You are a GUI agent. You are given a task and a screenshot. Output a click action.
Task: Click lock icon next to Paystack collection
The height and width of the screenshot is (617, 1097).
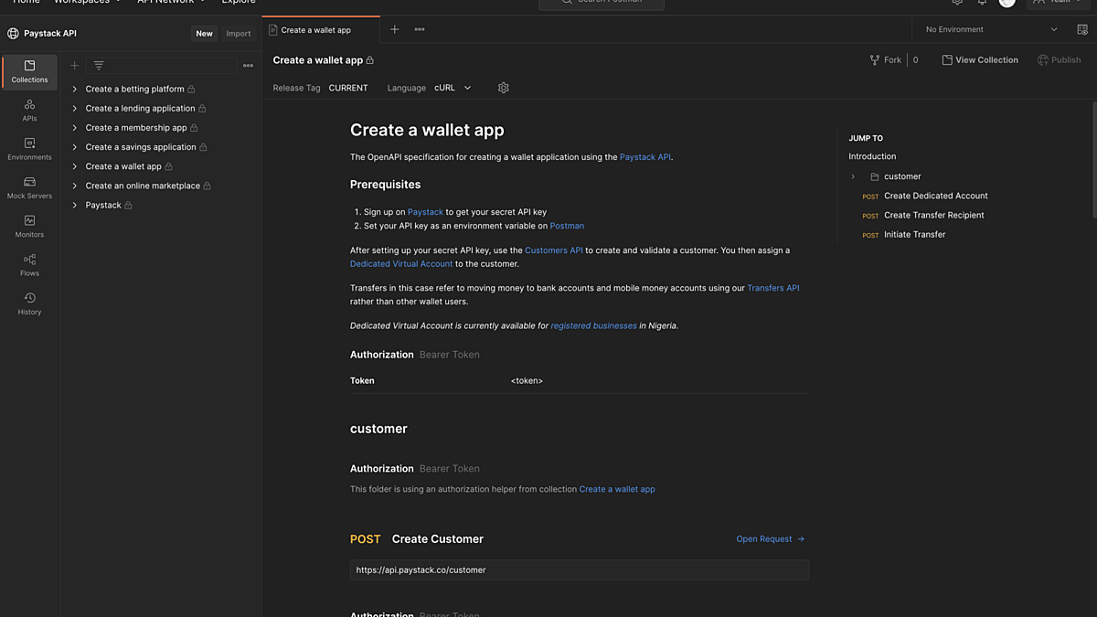point(128,206)
